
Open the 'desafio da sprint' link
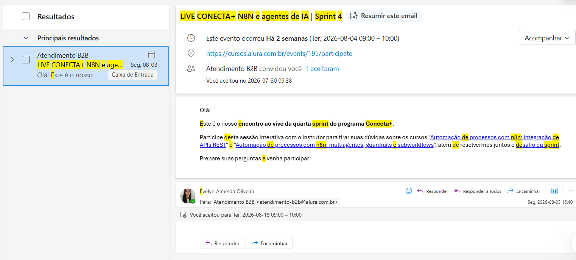pos(538,145)
